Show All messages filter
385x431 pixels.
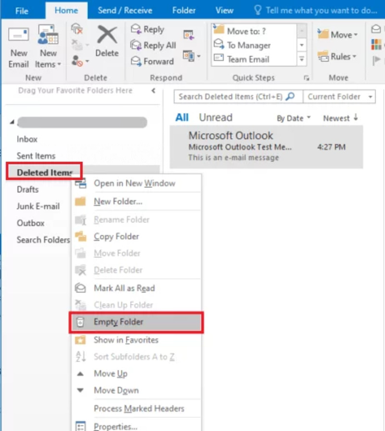(x=182, y=118)
